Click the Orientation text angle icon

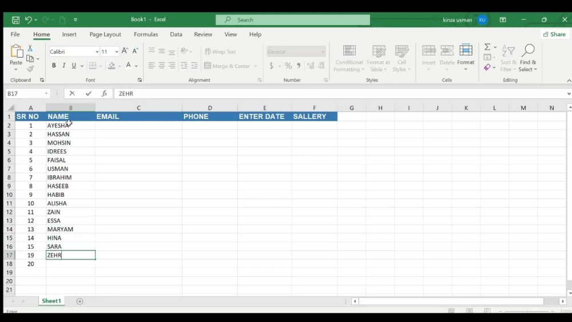[184, 51]
